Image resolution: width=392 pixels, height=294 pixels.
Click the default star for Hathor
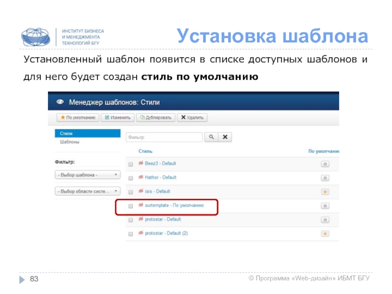tap(325, 178)
